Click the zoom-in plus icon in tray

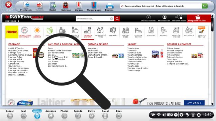click(181, 115)
